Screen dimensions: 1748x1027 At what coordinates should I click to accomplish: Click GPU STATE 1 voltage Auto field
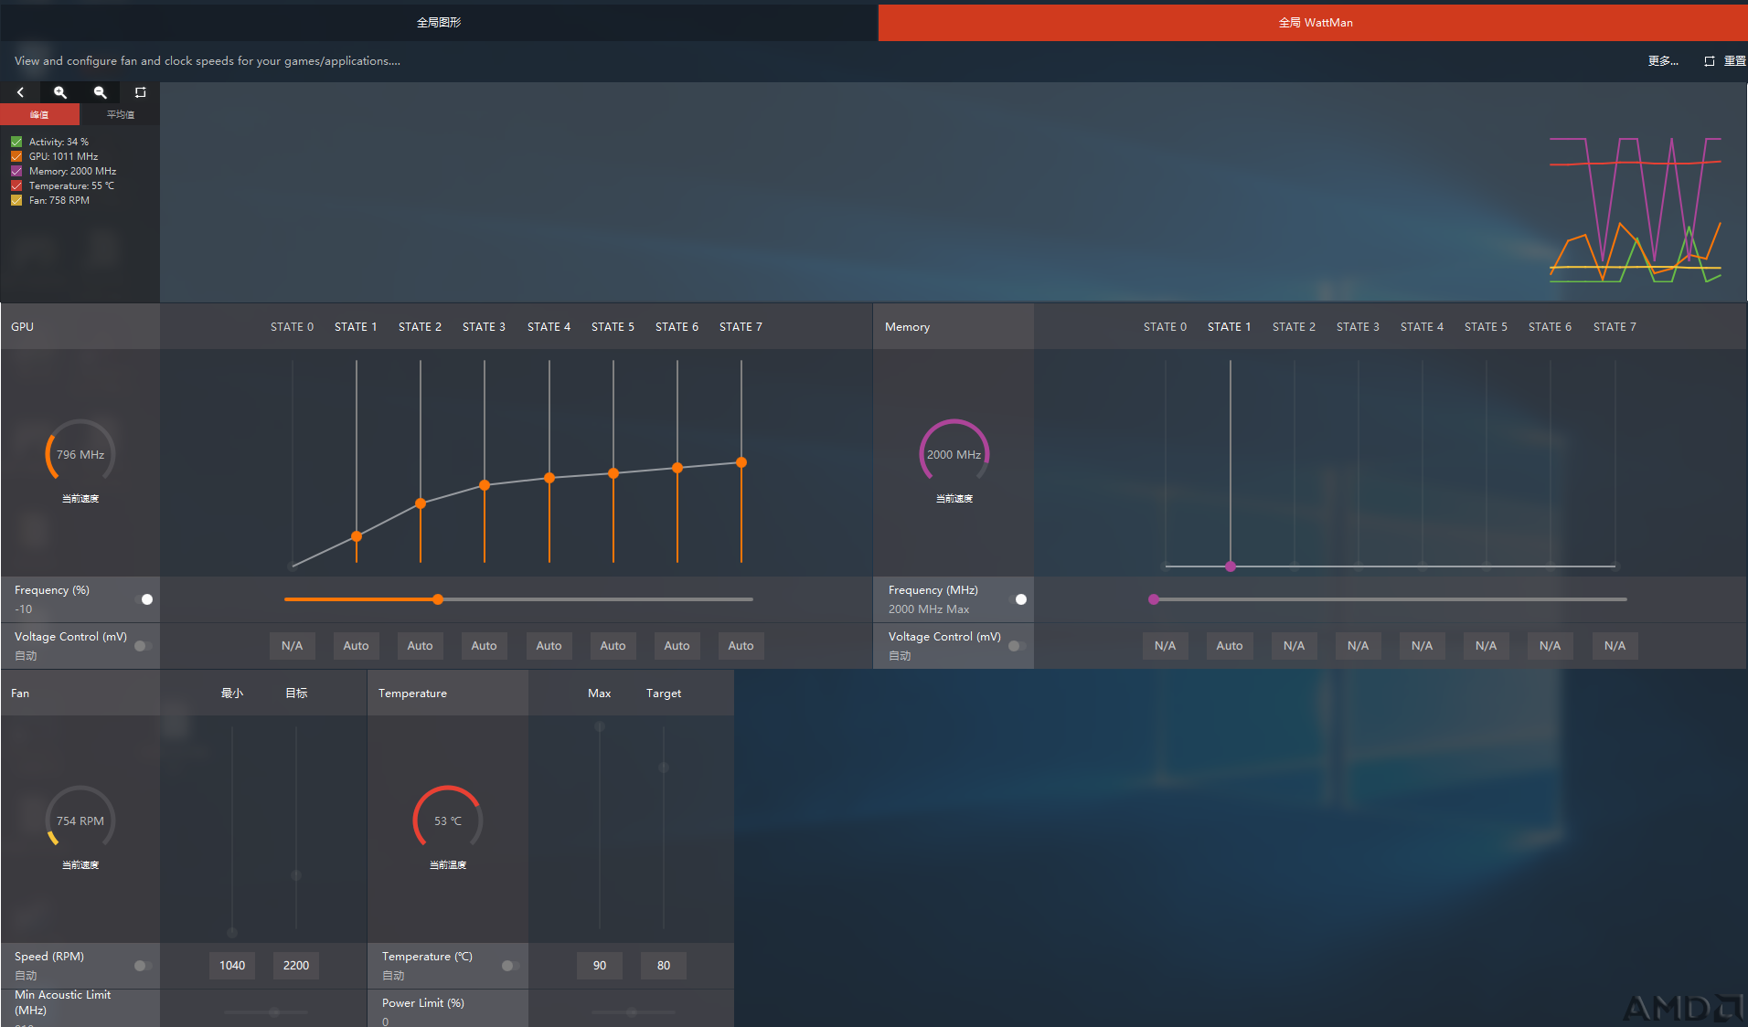point(356,646)
